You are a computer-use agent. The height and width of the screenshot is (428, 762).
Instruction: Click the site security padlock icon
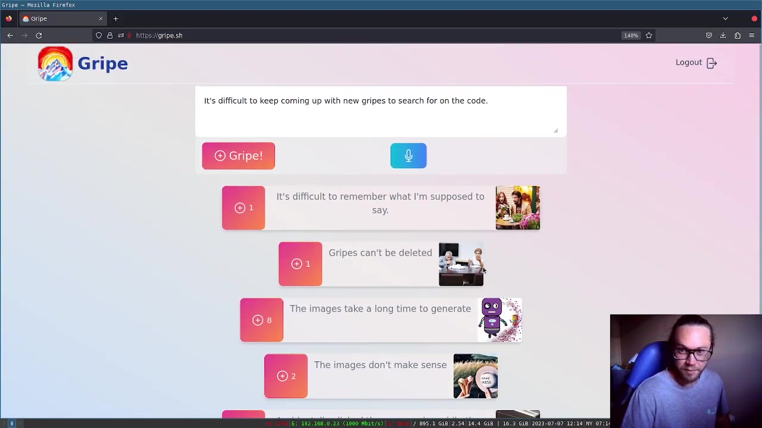point(110,36)
